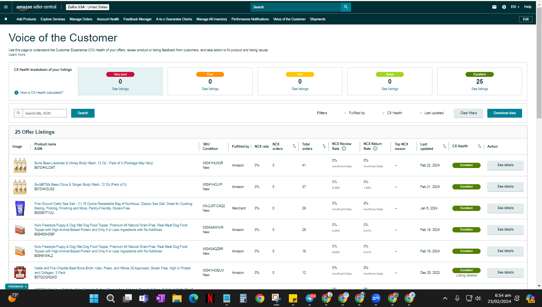Open See listings under the Fair card
The height and width of the screenshot is (307, 542).
coord(300,89)
